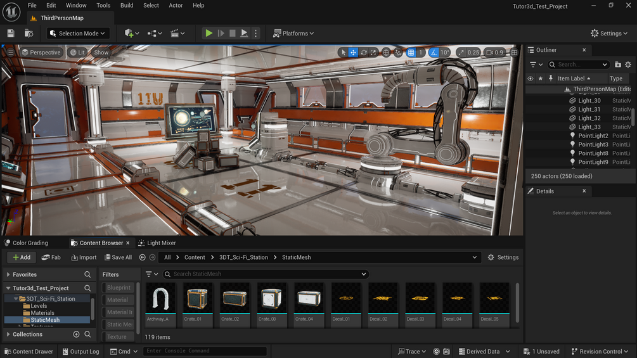Toggle scale snapping arrow icon
This screenshot has height=358, width=637.
461,53
